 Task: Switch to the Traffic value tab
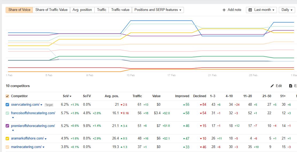[x=120, y=10]
